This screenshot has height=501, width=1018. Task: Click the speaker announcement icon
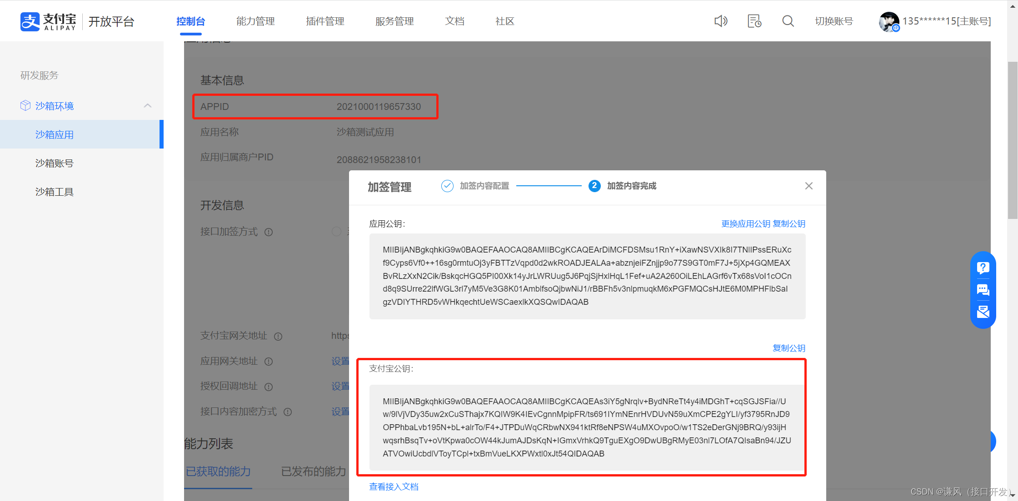point(721,21)
